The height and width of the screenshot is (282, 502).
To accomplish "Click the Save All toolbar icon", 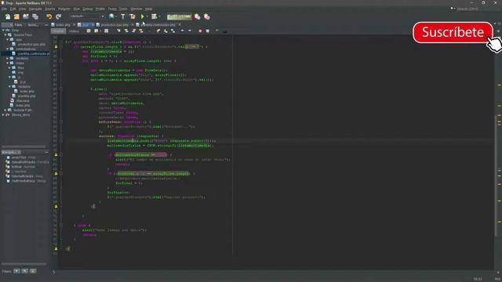I will (35, 16).
